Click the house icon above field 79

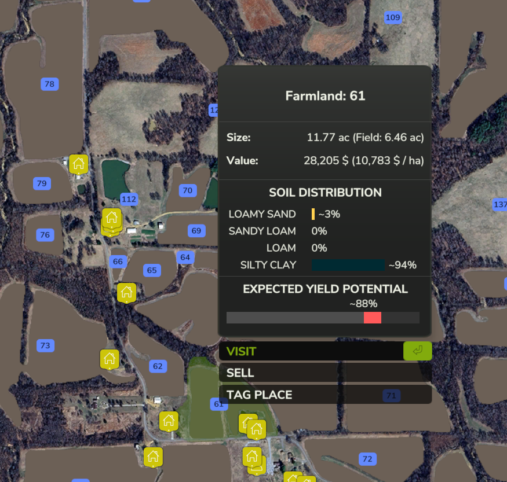[x=79, y=164]
